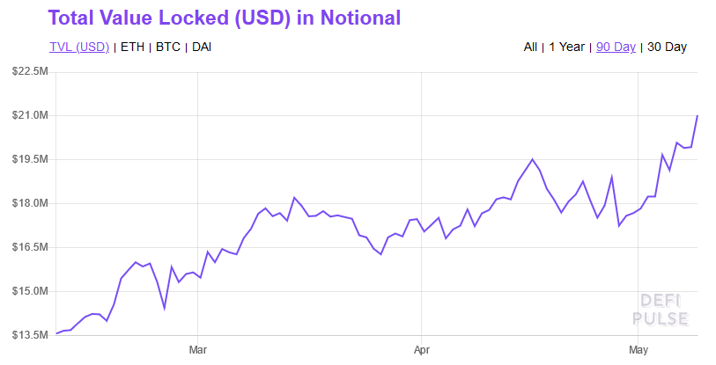Click the $22.5M y-axis label

pos(31,71)
